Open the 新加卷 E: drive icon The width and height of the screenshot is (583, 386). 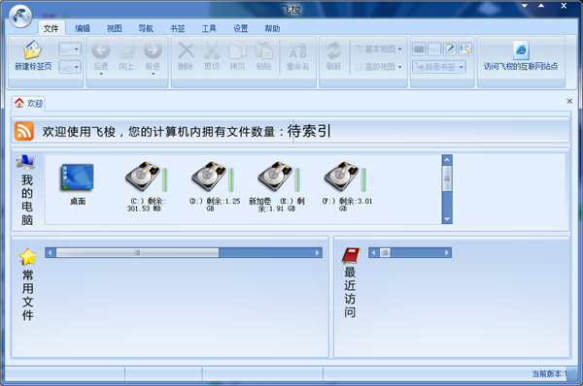[x=276, y=177]
